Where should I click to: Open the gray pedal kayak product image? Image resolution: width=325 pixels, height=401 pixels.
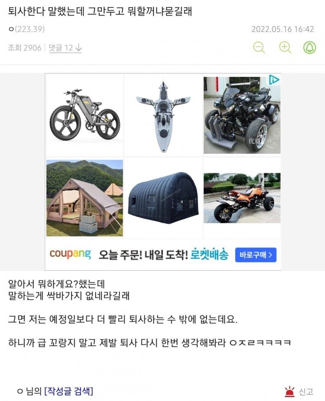[163, 116]
